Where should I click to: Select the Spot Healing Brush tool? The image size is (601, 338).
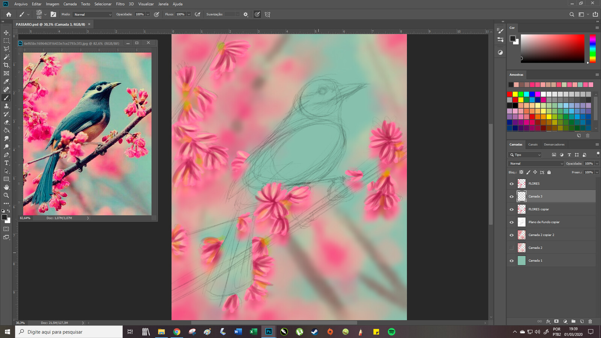[x=6, y=90]
